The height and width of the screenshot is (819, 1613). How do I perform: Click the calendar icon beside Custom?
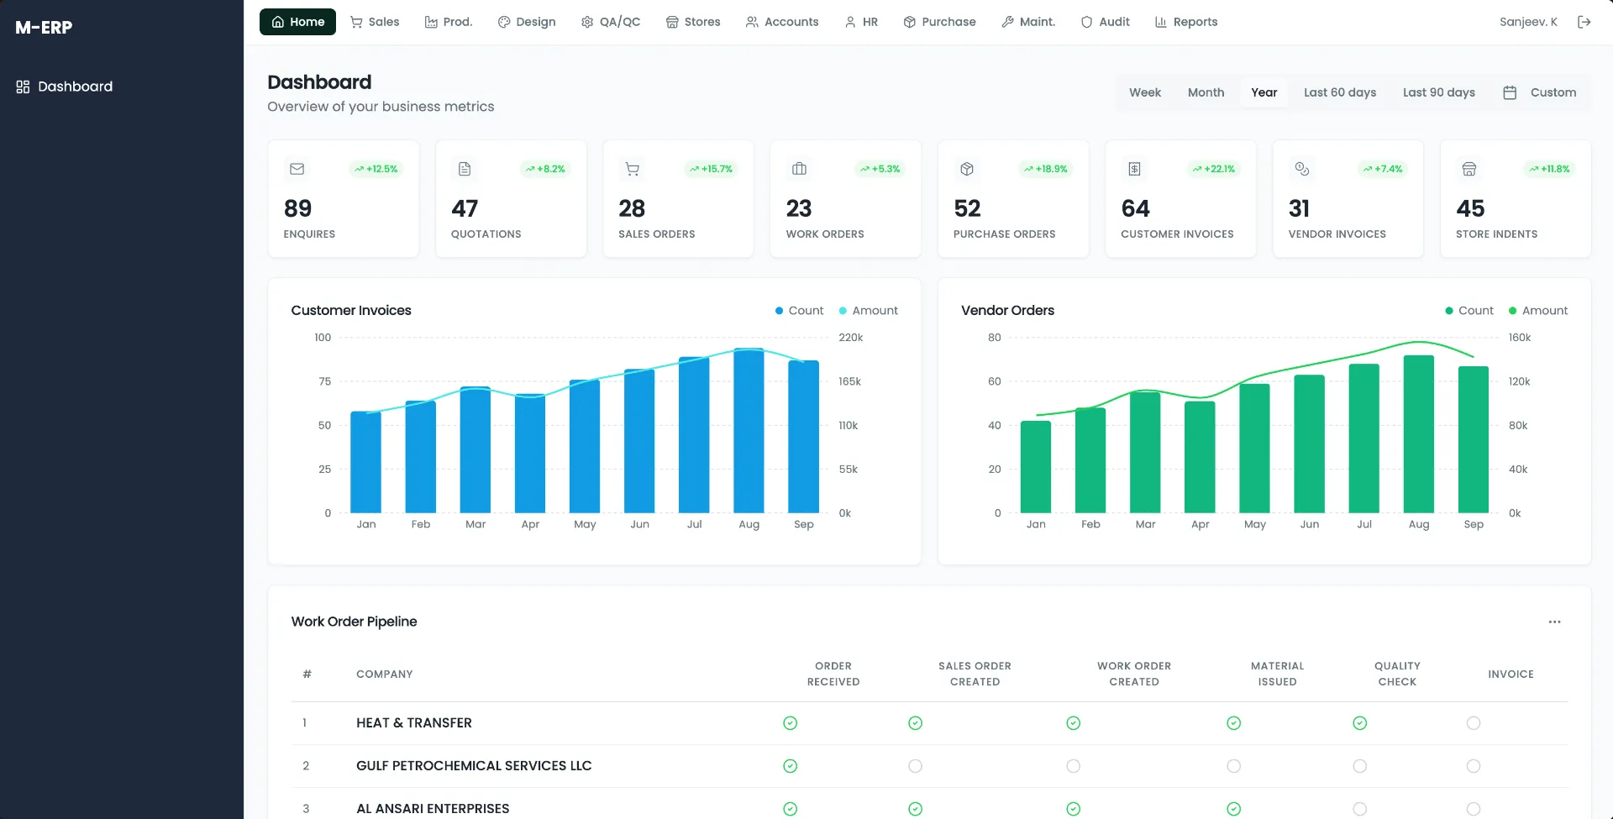coord(1511,92)
